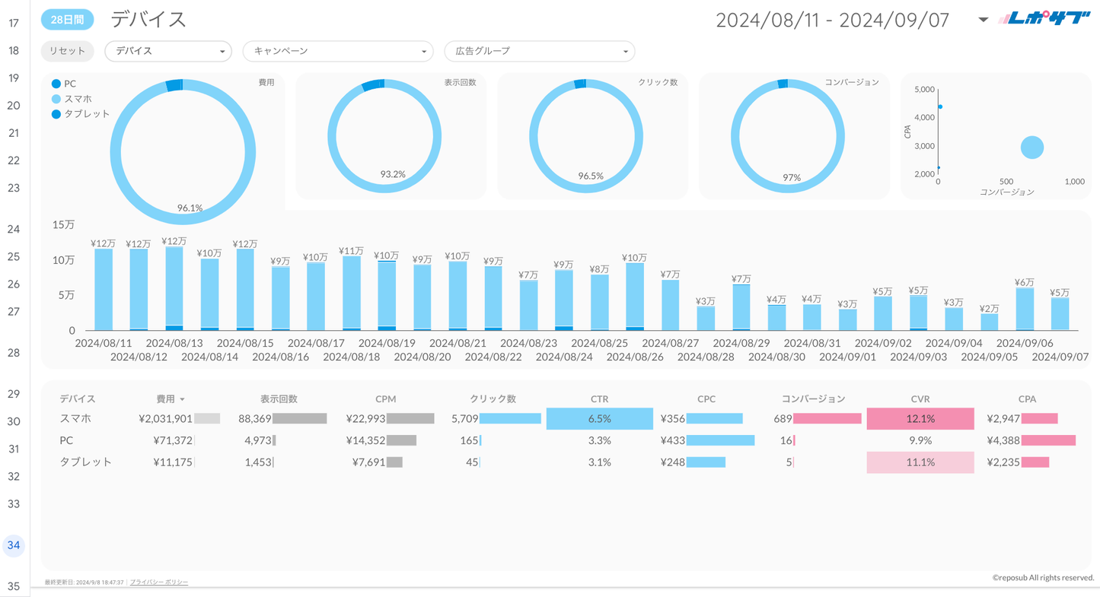Sort table by コンバージョン column header

[813, 399]
